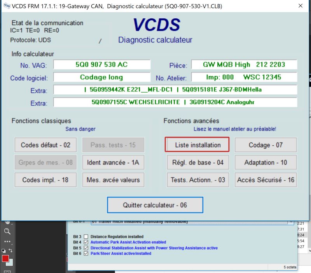Click the VCDS title bar app icon
311x273 pixels.
tap(7, 6)
